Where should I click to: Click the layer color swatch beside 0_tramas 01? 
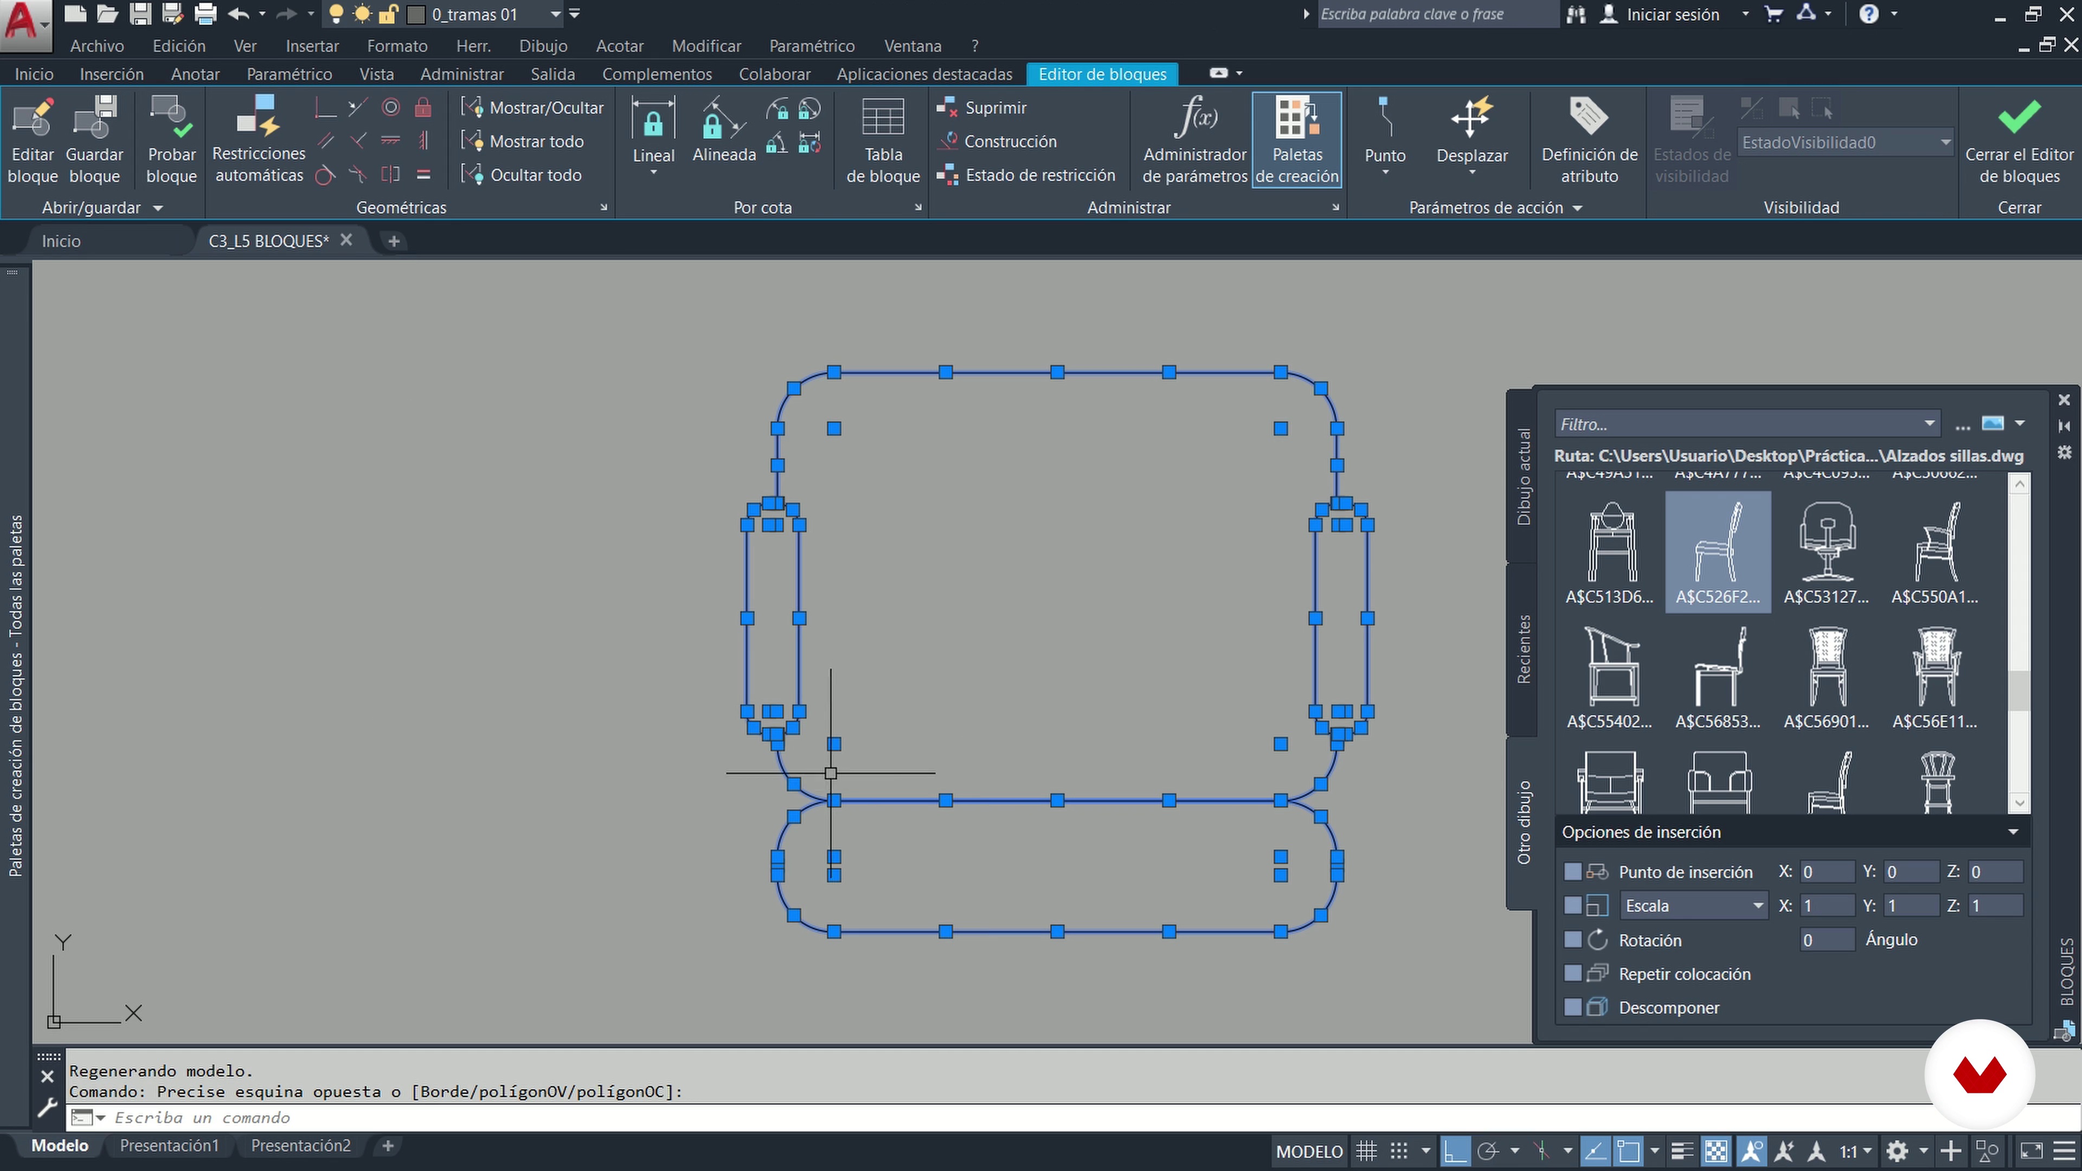coord(416,15)
